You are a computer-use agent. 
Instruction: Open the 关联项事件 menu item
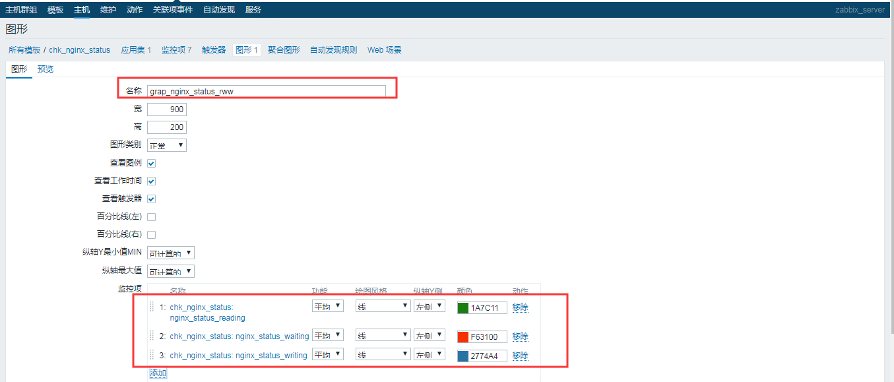click(173, 10)
